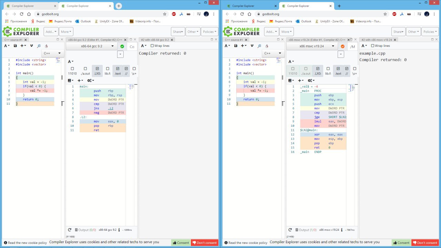Click red Don't consent button in left window
This screenshot has width=441, height=248.
(x=205, y=242)
